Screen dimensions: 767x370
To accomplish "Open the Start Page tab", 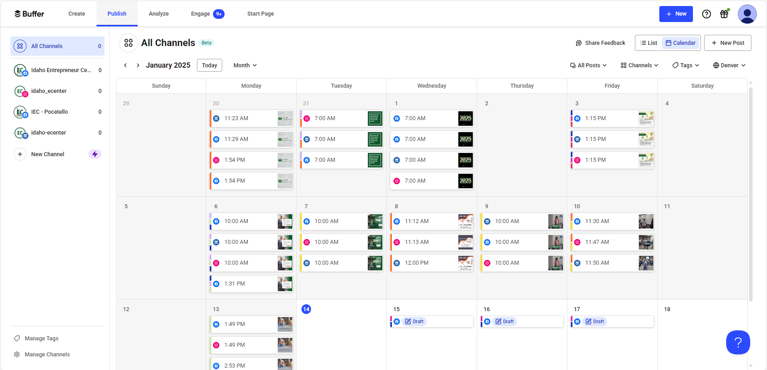I will coord(261,14).
